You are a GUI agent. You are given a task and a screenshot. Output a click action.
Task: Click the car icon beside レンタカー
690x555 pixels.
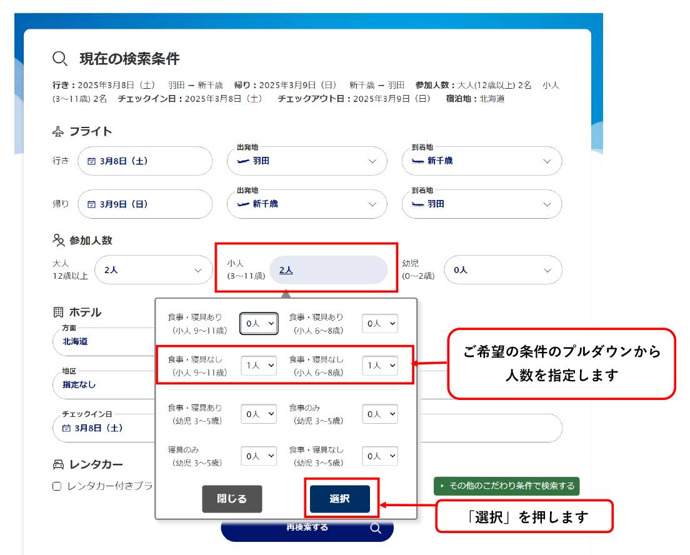click(58, 464)
